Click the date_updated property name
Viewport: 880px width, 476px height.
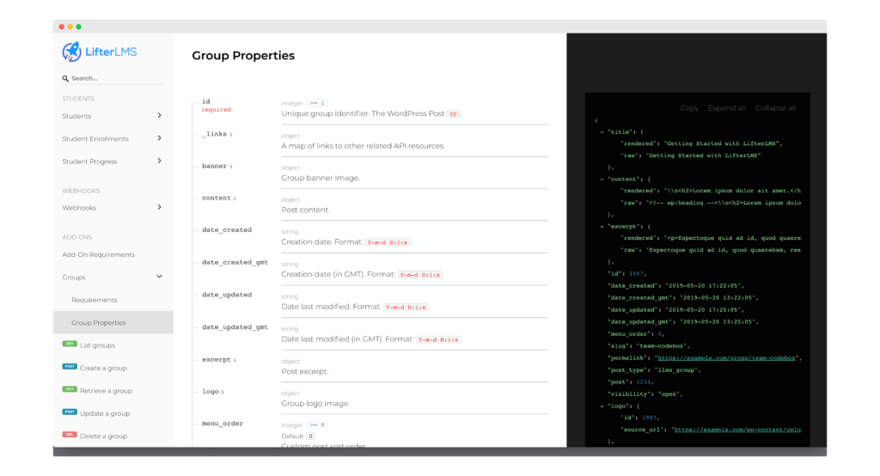tap(227, 295)
